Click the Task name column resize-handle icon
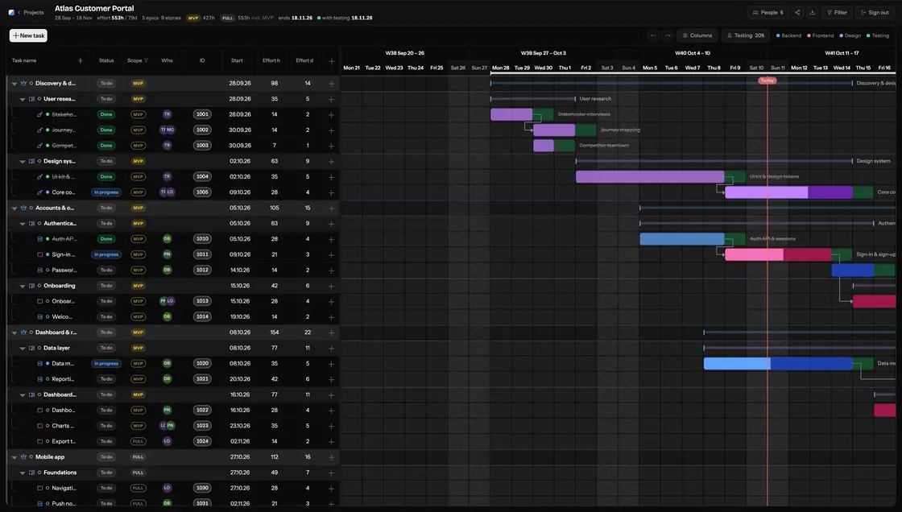Image resolution: width=902 pixels, height=512 pixels. point(80,60)
